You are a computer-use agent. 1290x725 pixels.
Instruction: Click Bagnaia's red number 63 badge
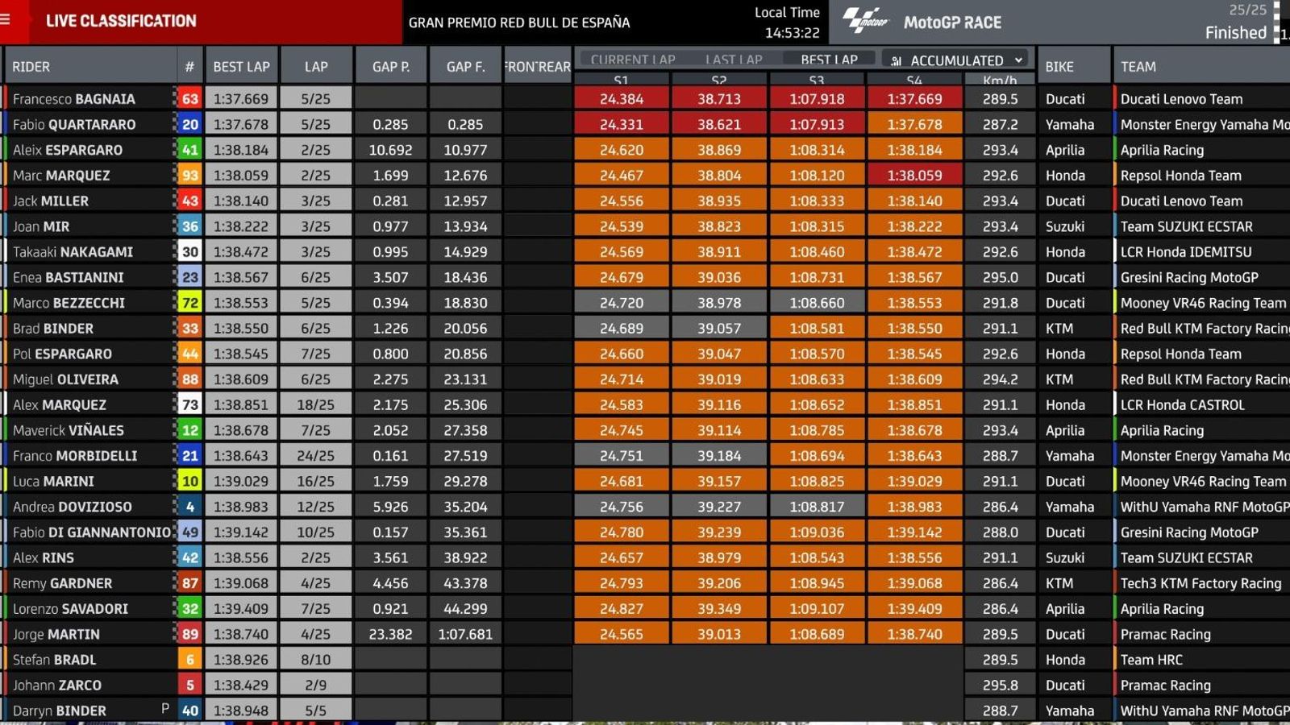pyautogui.click(x=189, y=99)
